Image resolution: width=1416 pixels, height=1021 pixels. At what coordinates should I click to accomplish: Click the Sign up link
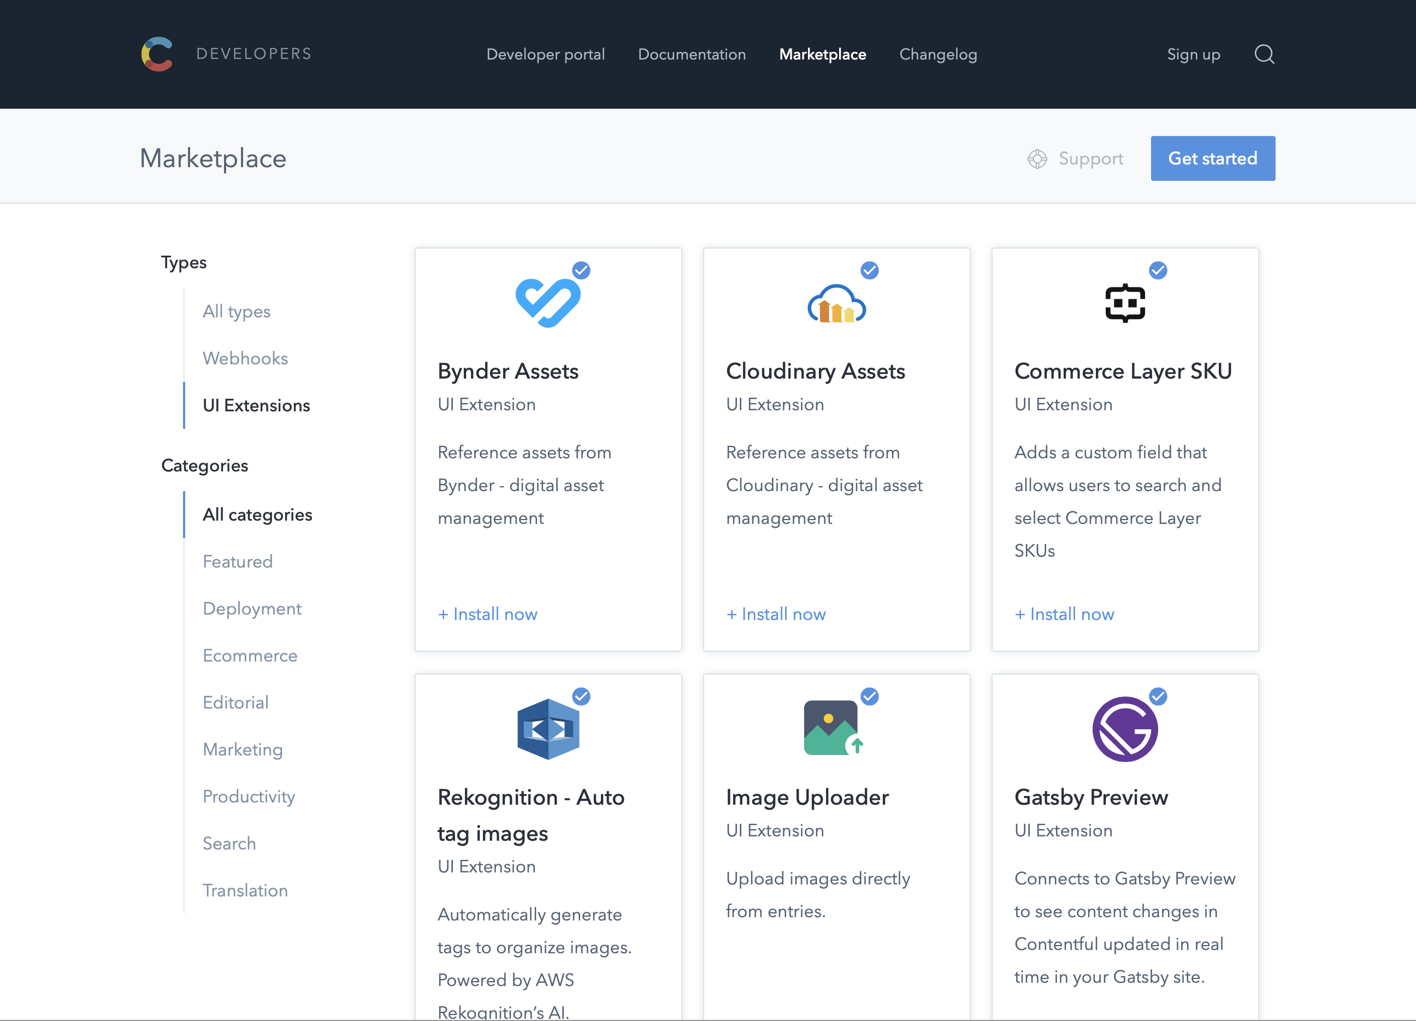click(x=1194, y=54)
